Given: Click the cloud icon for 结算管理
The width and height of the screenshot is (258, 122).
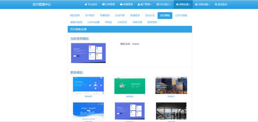Looking at the screenshot, I should tap(121, 5).
